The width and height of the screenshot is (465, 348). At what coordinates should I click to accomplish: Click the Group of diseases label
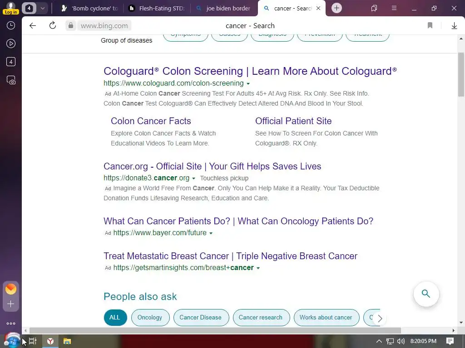pyautogui.click(x=126, y=40)
